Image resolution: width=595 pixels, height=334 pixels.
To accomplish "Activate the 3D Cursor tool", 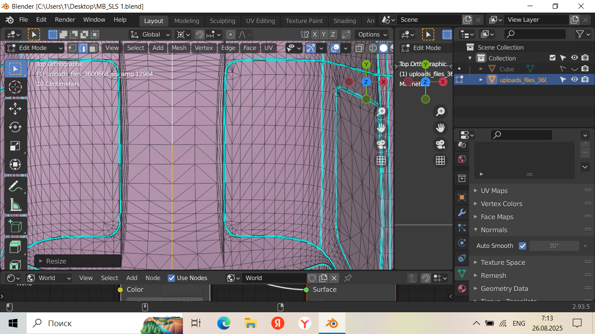I will [15, 87].
